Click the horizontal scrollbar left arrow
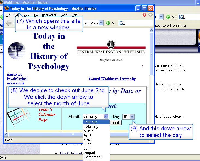The image size is (200, 161). 6,134
